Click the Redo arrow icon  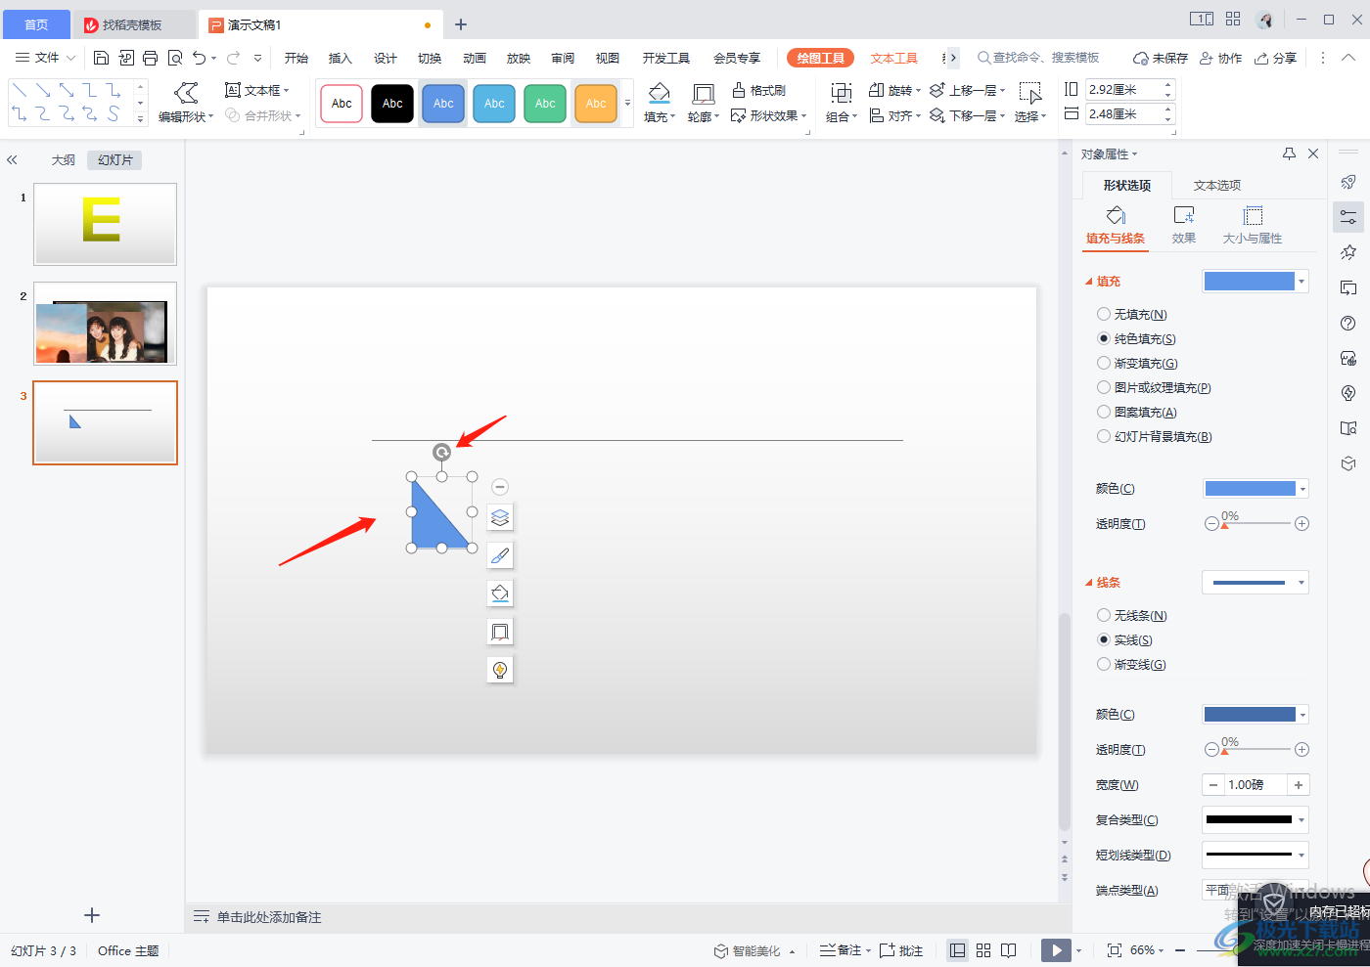234,58
